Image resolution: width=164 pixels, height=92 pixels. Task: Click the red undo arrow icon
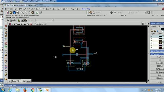pos(6,44)
